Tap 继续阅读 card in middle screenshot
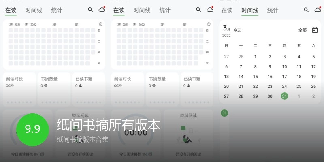This screenshot has width=324, height=162. point(188,135)
